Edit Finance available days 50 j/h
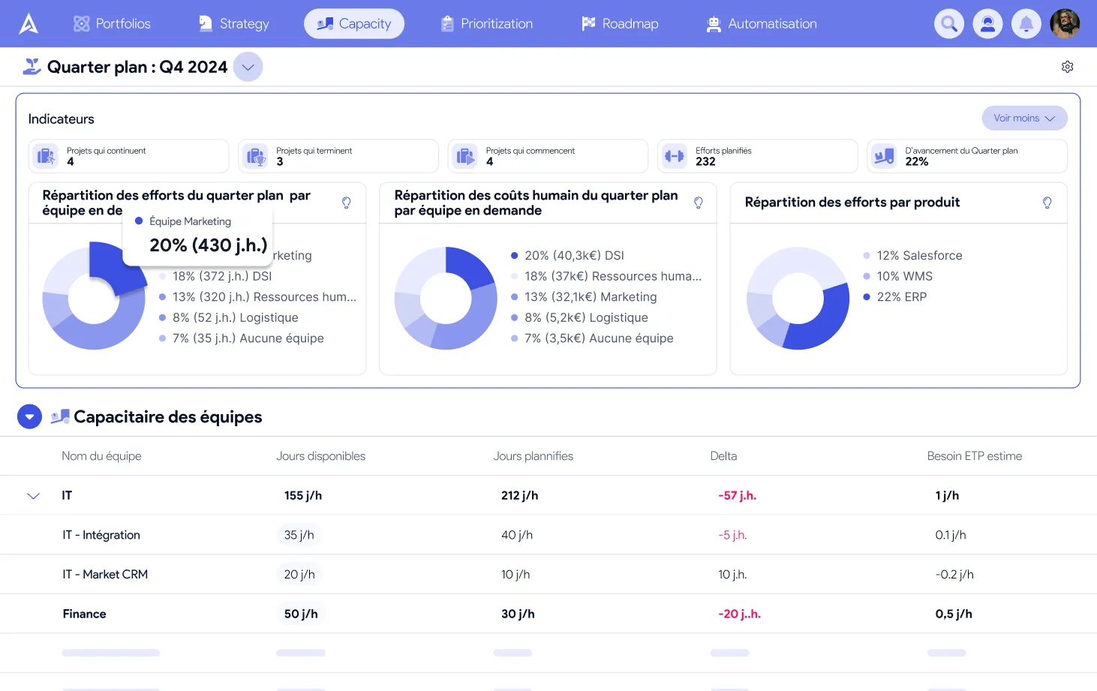Viewport: 1097px width, 691px height. click(x=301, y=614)
